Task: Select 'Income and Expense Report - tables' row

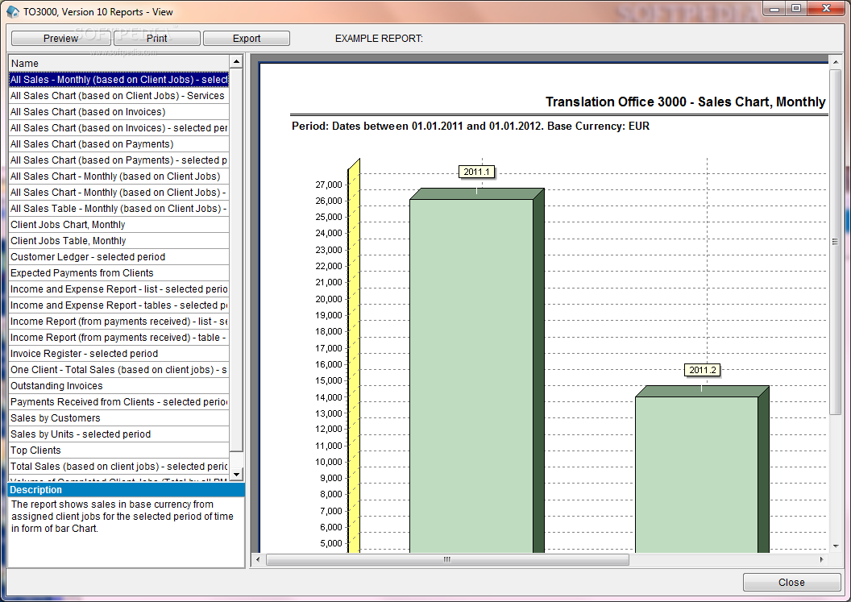Action: (x=118, y=305)
